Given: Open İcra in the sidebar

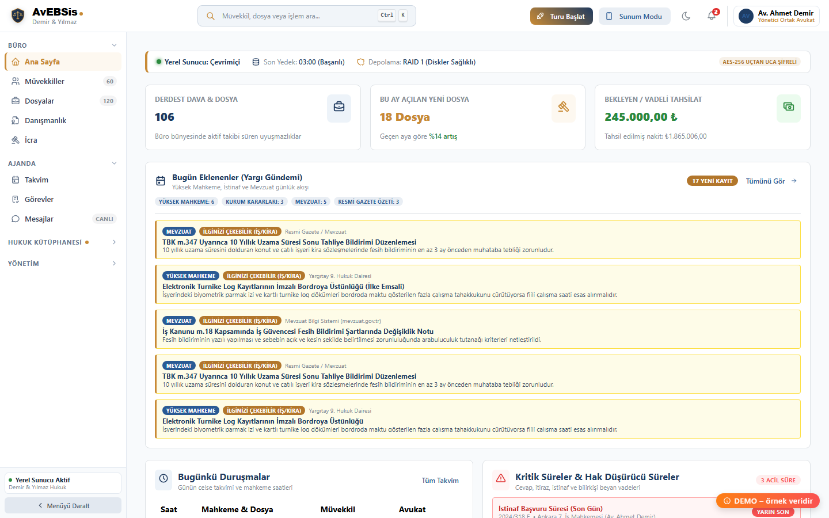Looking at the screenshot, I should pyautogui.click(x=63, y=140).
